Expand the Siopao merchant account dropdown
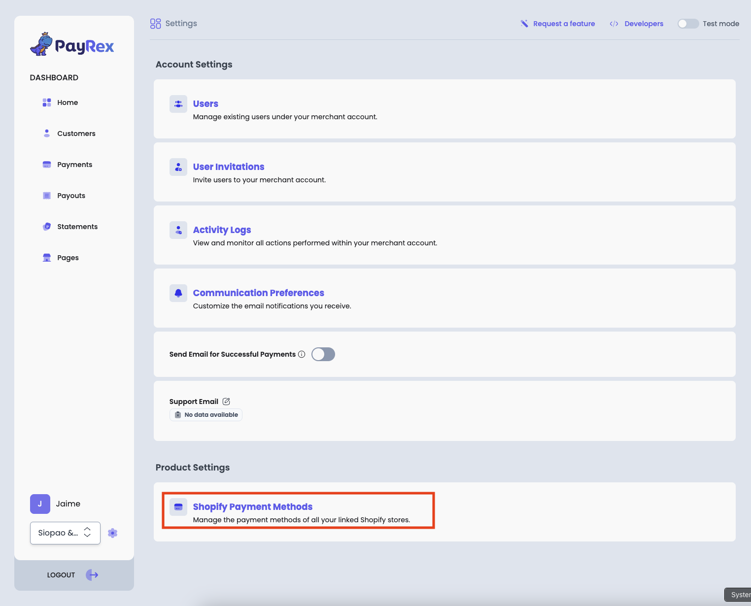The height and width of the screenshot is (606, 751). click(x=65, y=533)
